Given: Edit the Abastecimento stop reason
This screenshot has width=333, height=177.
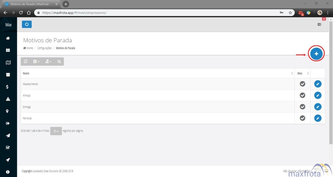Looking at the screenshot, I should (x=318, y=84).
